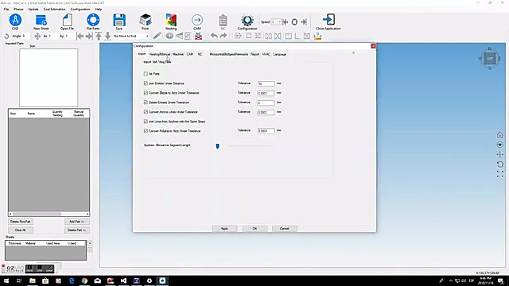The image size is (509, 286).
Task: Toggle Join Lines from Splines Same Slope
Action: 146,122
